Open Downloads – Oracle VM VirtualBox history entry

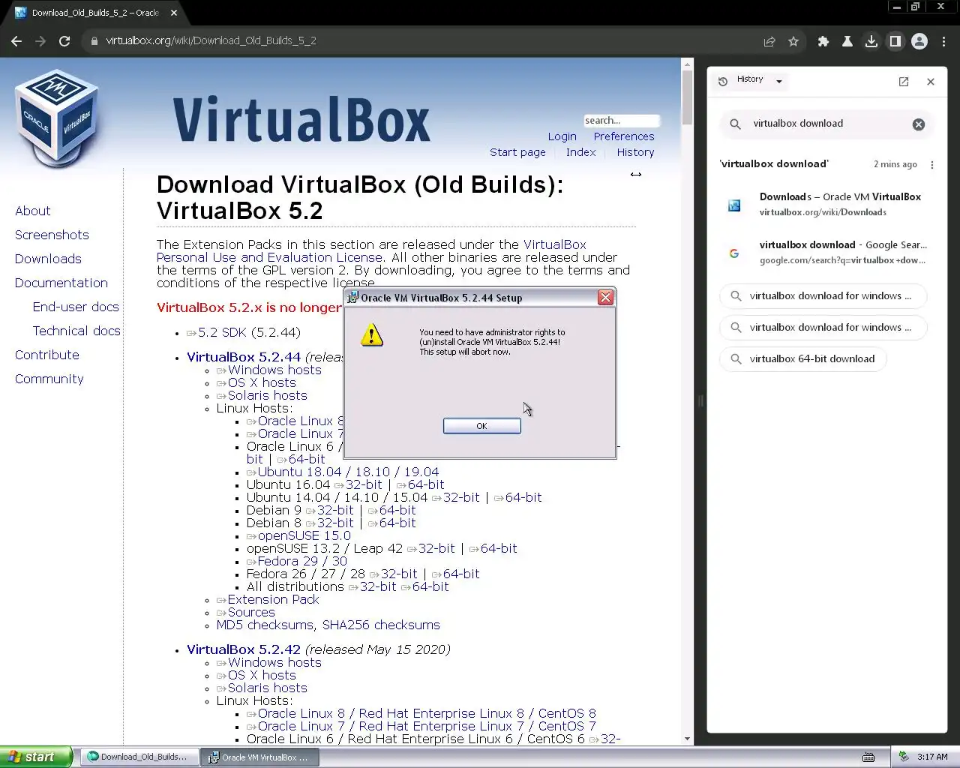coord(826,204)
